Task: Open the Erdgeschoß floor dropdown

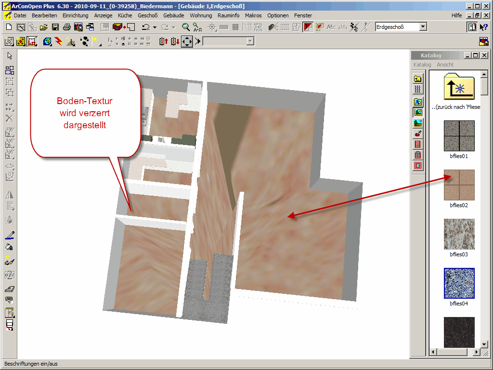Action: click(x=423, y=27)
